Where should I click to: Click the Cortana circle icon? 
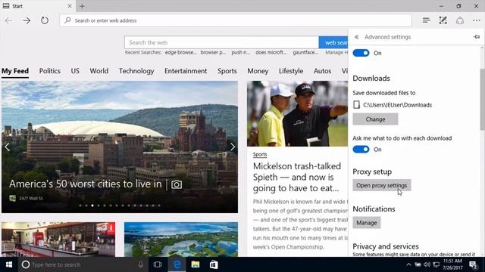tap(26, 264)
